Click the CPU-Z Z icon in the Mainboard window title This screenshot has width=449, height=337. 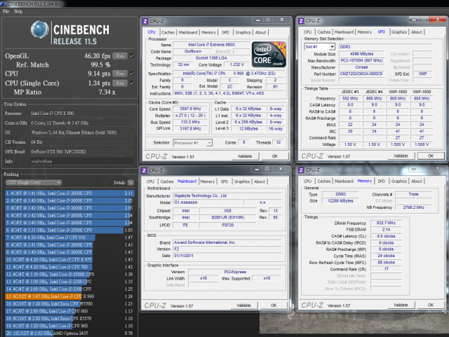(x=144, y=170)
